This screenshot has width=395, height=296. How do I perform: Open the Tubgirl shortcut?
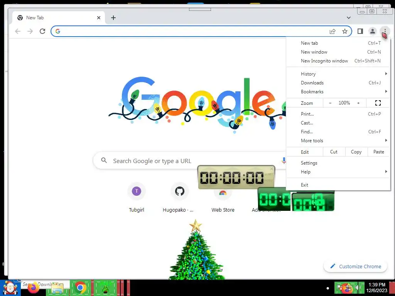click(x=137, y=197)
